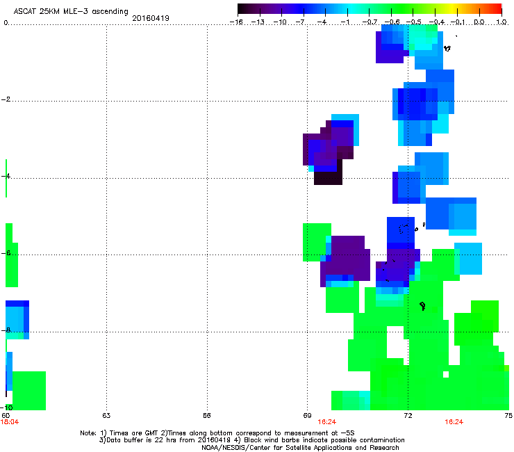Click the "ASCAT 25KM MLE-3 ascending" title
The width and height of the screenshot is (514, 452).
click(71, 12)
